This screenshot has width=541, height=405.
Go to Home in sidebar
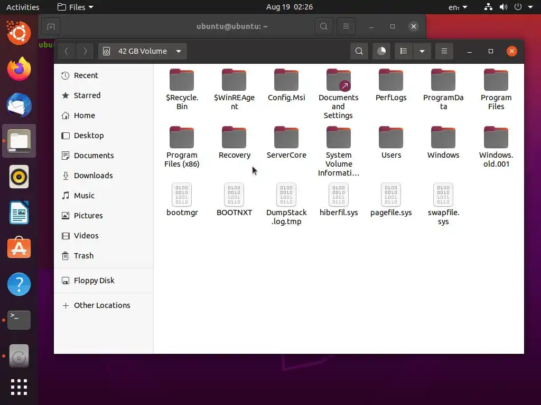pyautogui.click(x=104, y=115)
